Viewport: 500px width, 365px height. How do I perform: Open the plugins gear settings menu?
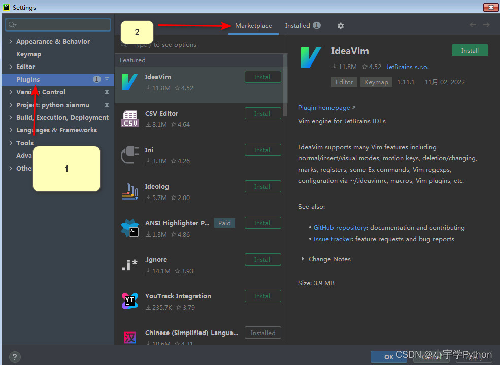341,26
